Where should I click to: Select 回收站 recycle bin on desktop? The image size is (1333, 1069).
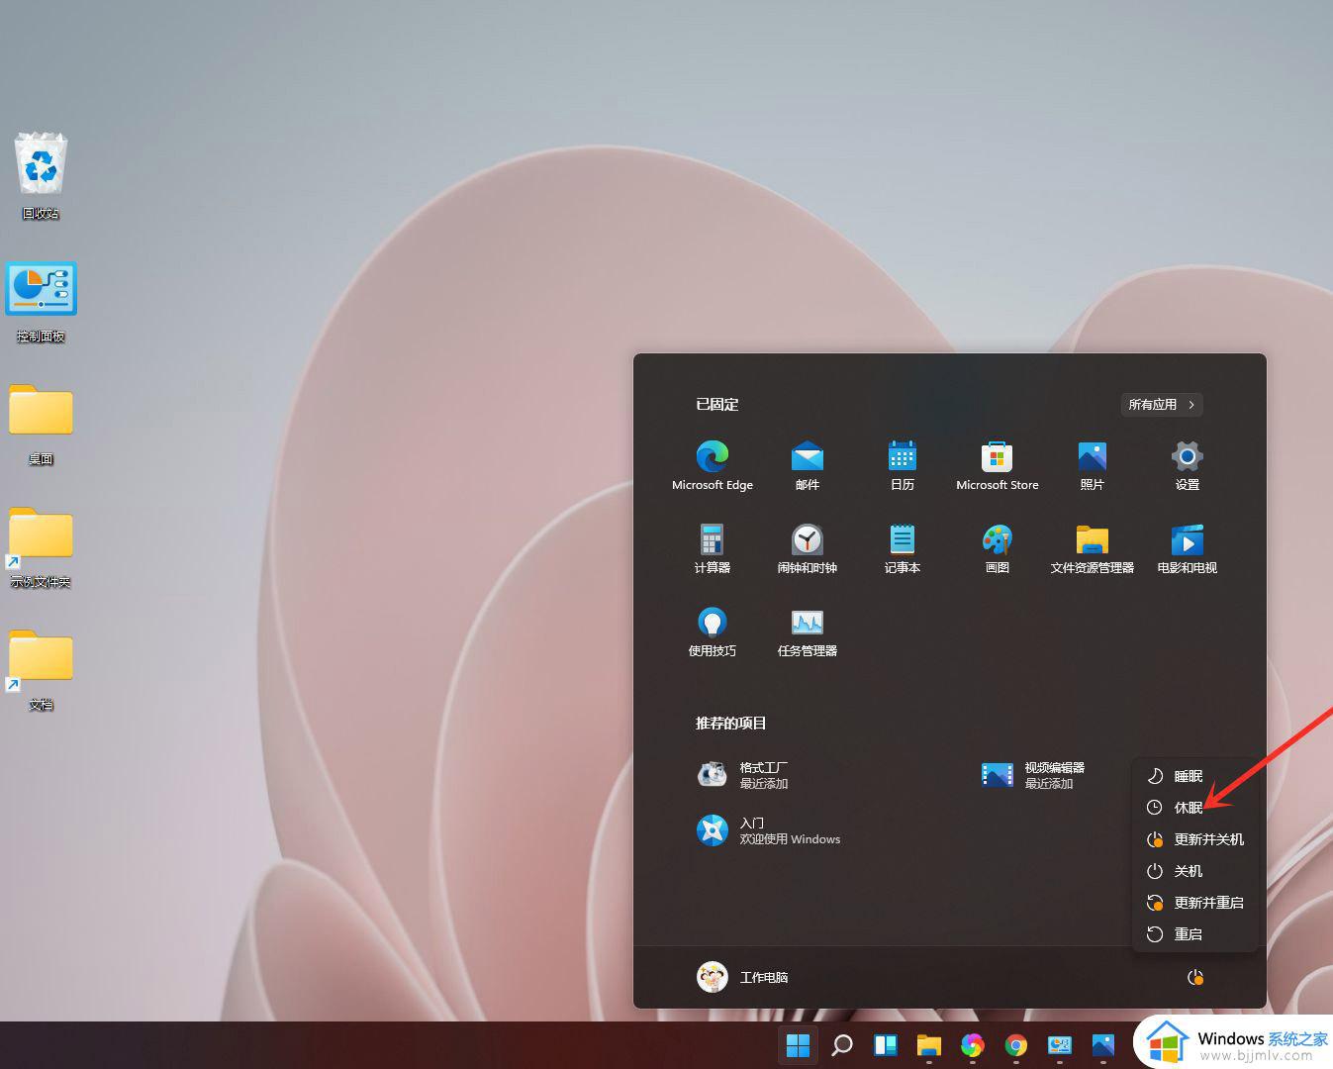point(41,176)
